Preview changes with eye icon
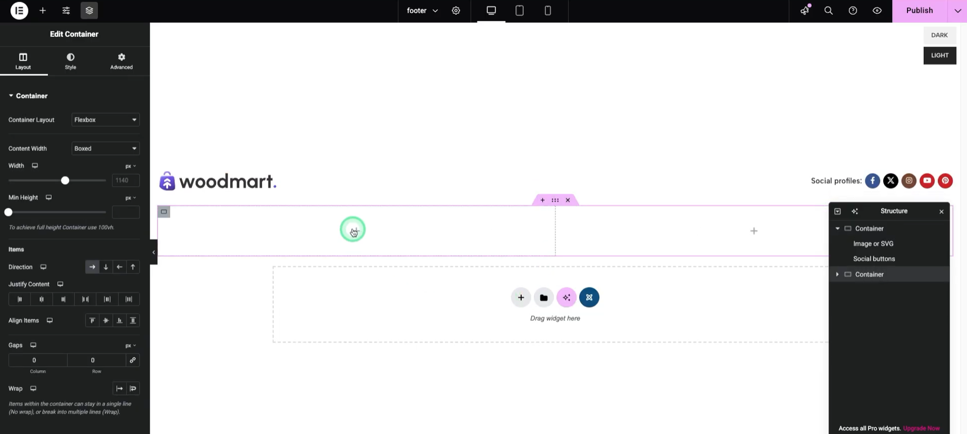 tap(877, 11)
